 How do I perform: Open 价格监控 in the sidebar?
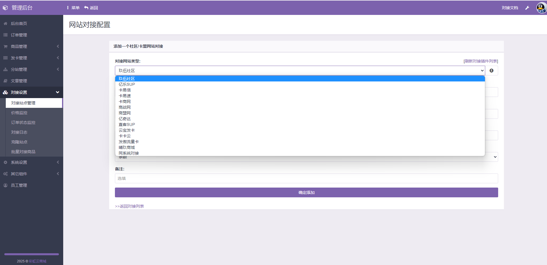click(x=19, y=113)
